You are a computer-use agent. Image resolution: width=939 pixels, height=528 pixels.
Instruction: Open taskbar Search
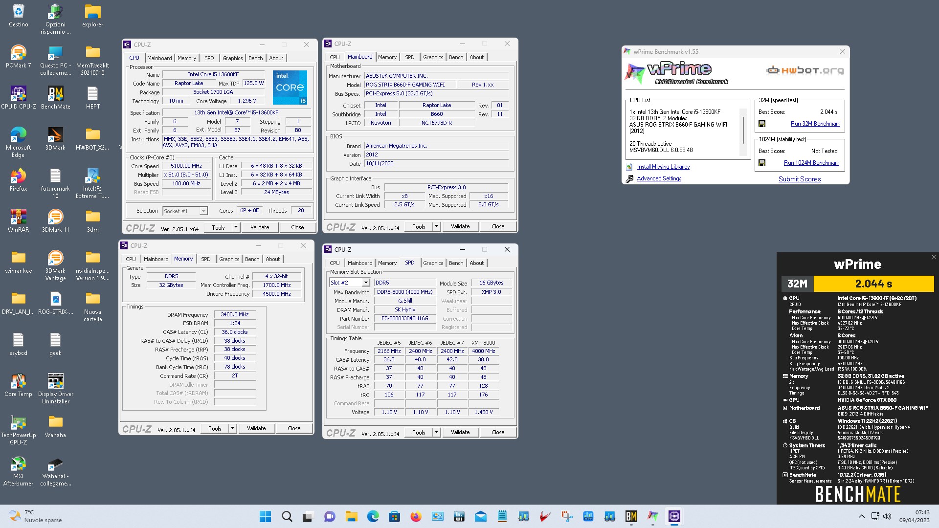tap(287, 516)
